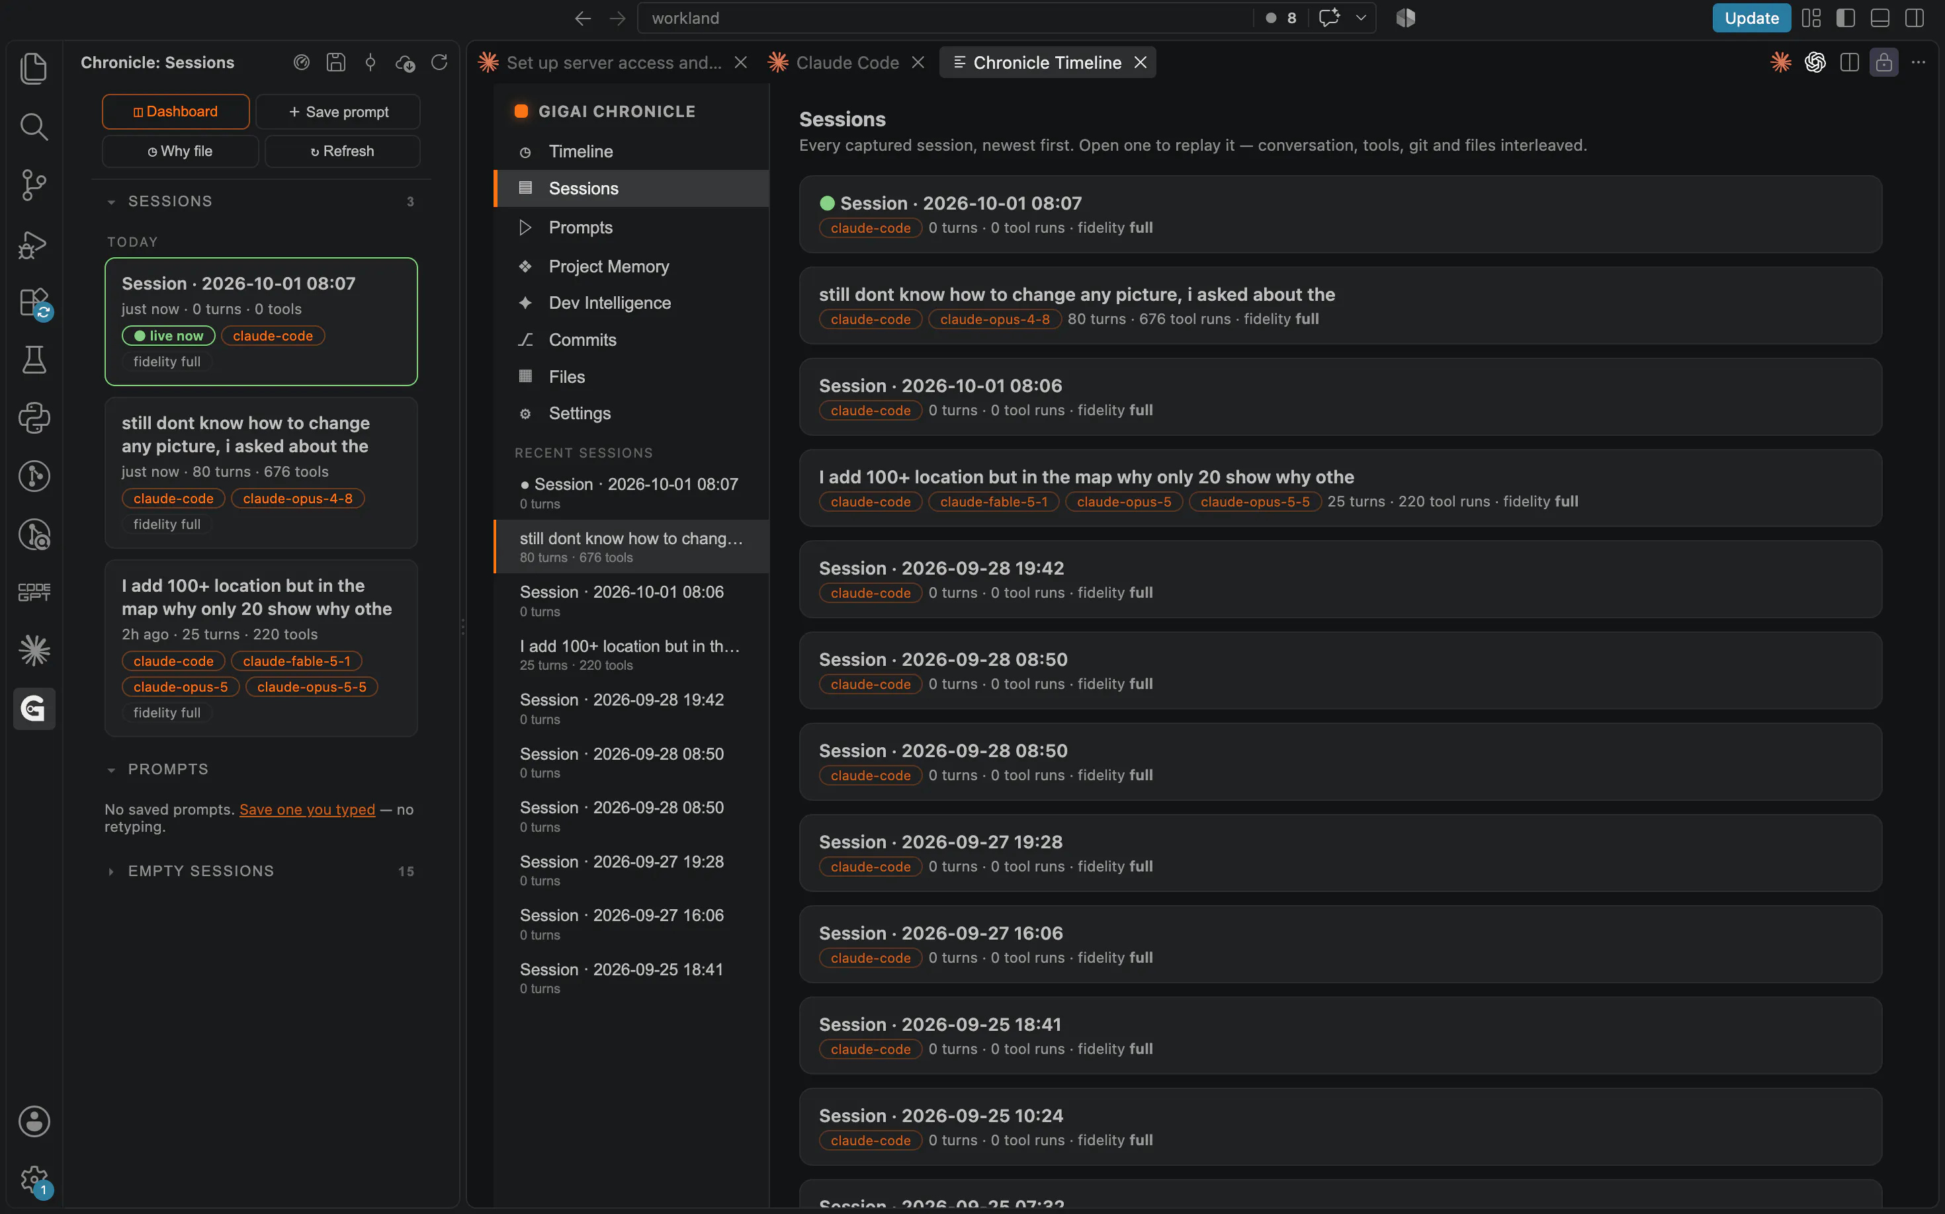Switch to Set up server access tab
The height and width of the screenshot is (1214, 1945).
pyautogui.click(x=613, y=63)
